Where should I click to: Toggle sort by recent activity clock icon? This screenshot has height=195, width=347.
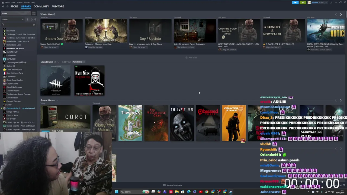coord(31,19)
